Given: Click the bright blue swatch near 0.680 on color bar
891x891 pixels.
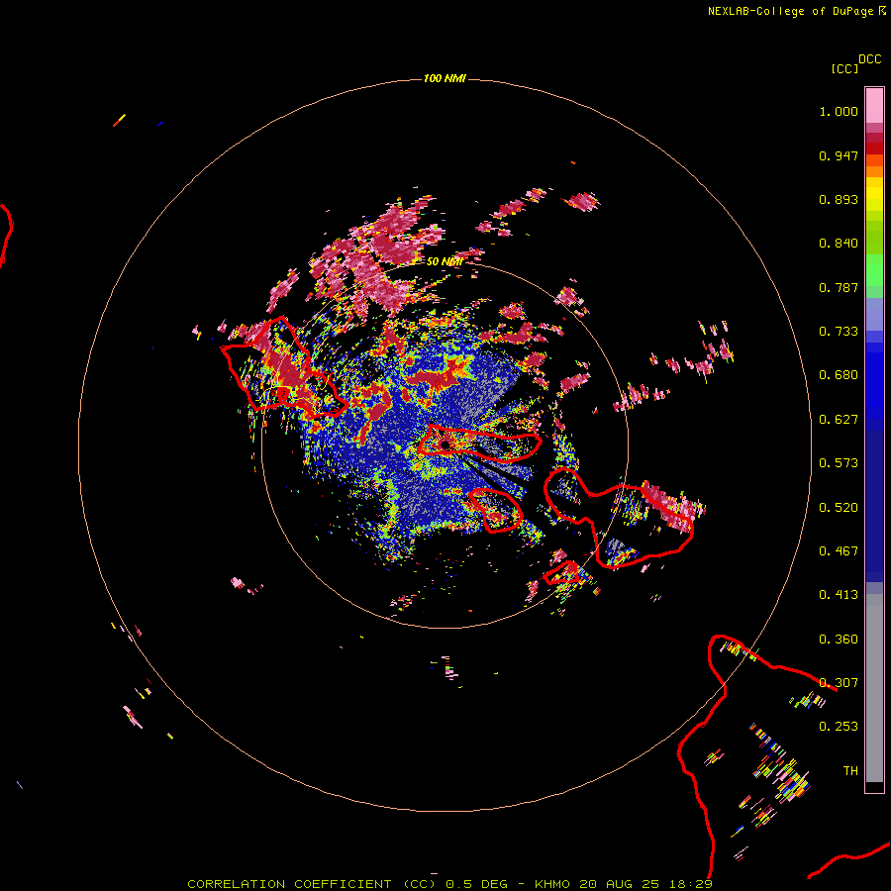Looking at the screenshot, I should pos(874,375).
